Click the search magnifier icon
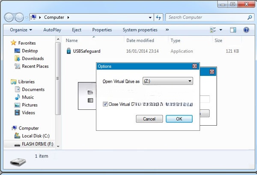Viewport: 257px width, 175px height. [250, 18]
